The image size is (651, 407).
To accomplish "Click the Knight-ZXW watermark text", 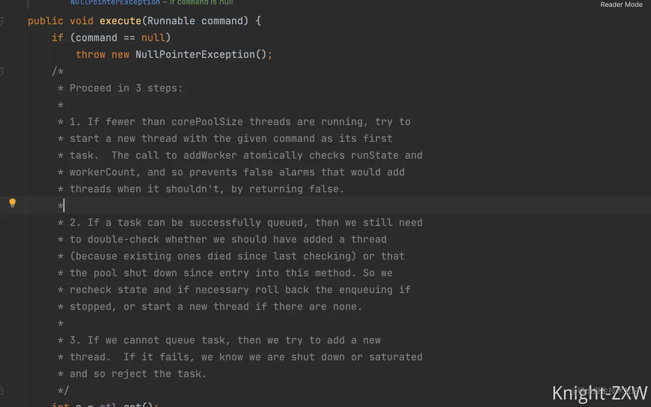I will 600,393.
